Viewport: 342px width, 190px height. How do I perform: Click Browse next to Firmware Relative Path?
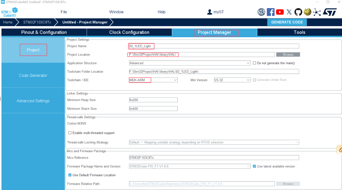pyautogui.click(x=288, y=184)
